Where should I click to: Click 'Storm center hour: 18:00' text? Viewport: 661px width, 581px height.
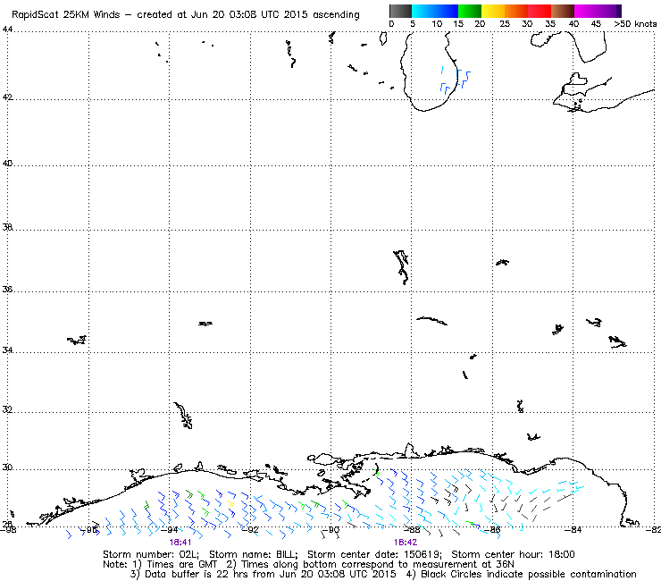tap(513, 554)
